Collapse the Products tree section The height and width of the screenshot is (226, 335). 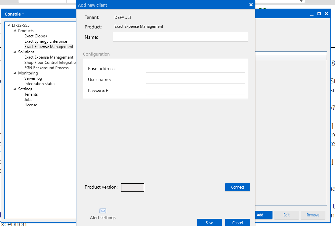click(15, 31)
